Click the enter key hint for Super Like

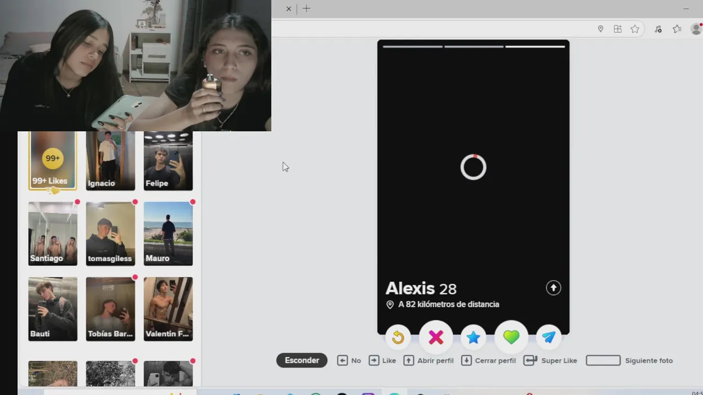[530, 360]
